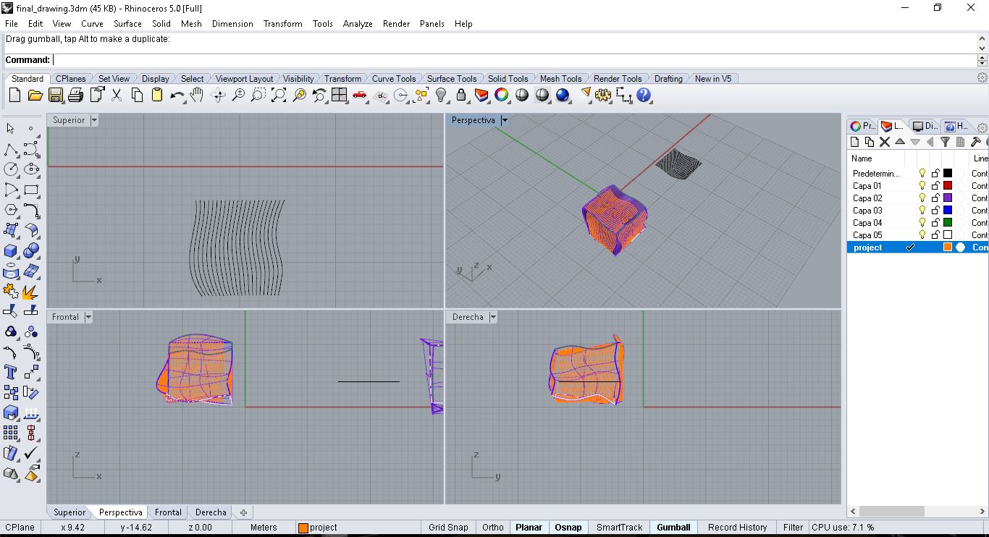Open the Curve menu
The image size is (989, 537).
(92, 23)
